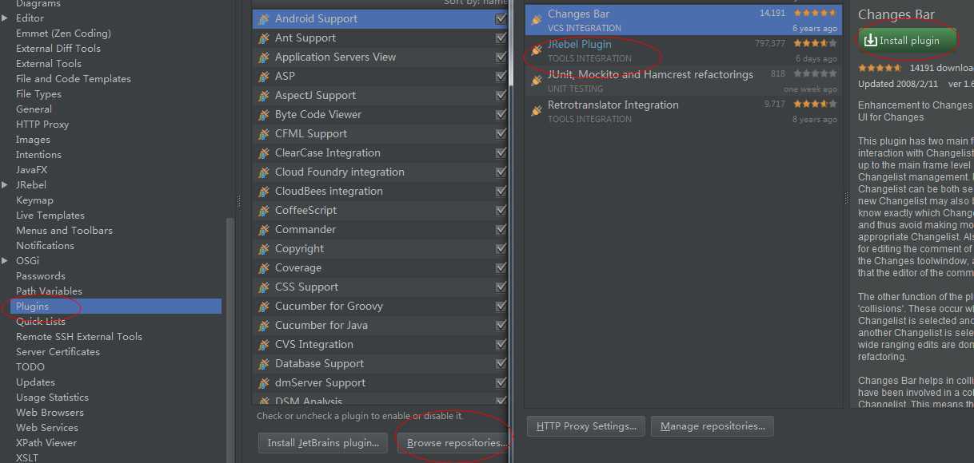Expand the JRebel settings node
Viewport: 974px width, 463px height.
[x=6, y=184]
